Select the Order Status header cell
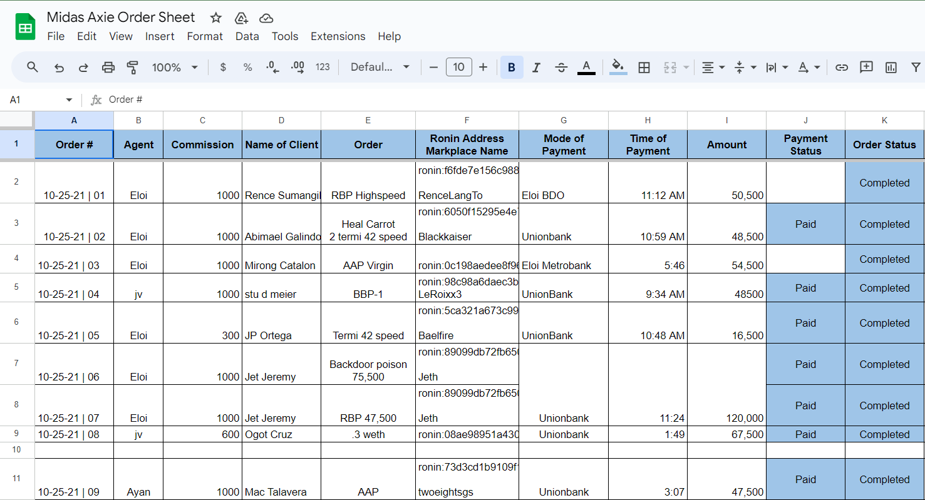 884,145
